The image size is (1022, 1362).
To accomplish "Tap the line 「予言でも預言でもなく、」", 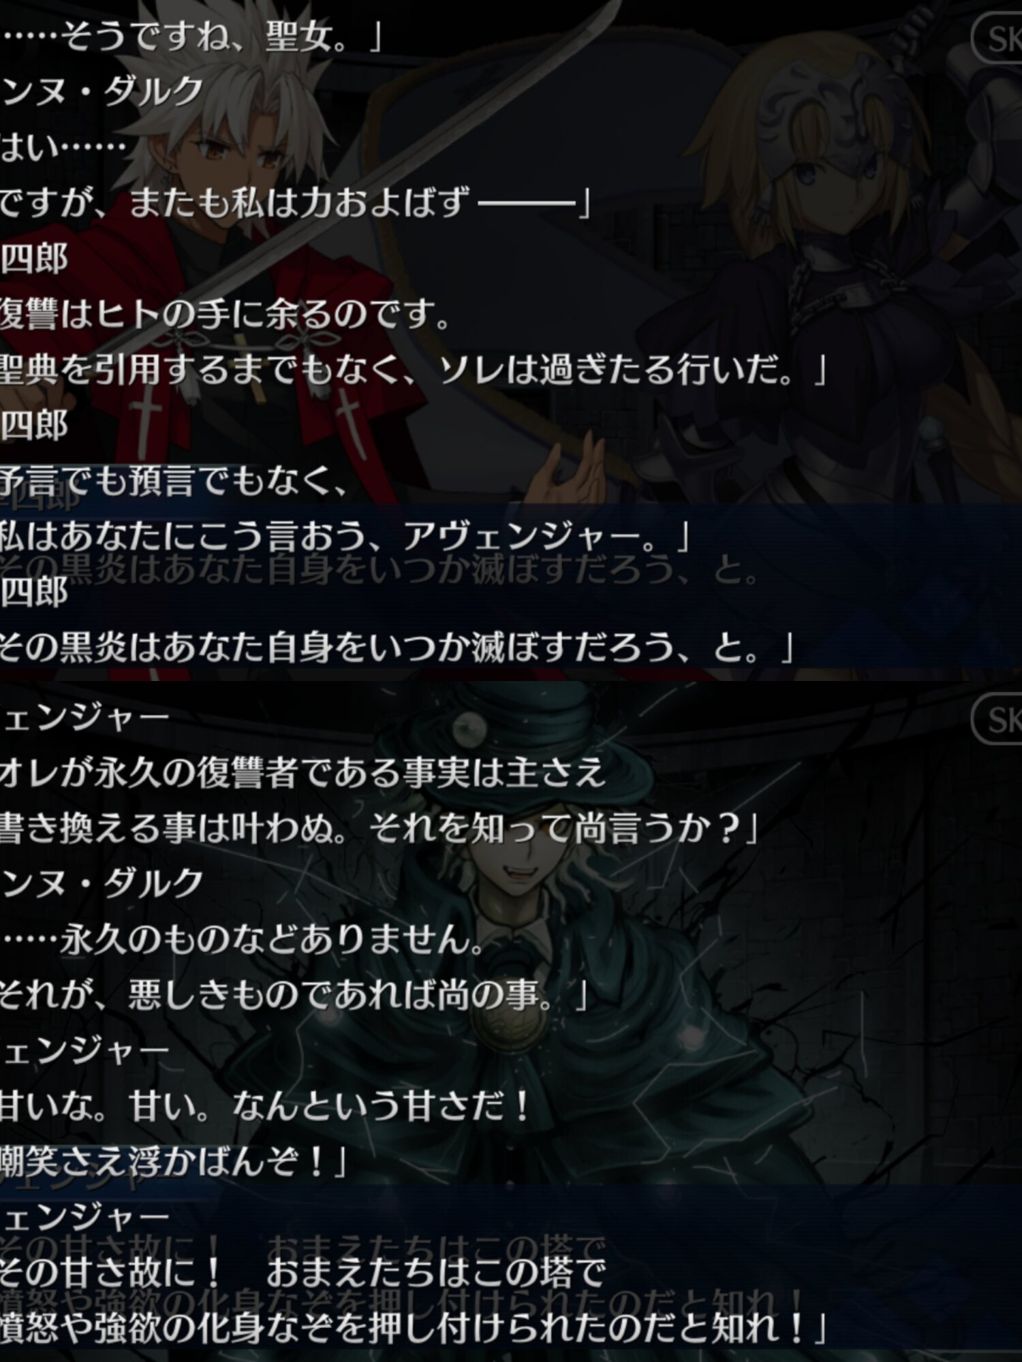I will (x=174, y=481).
